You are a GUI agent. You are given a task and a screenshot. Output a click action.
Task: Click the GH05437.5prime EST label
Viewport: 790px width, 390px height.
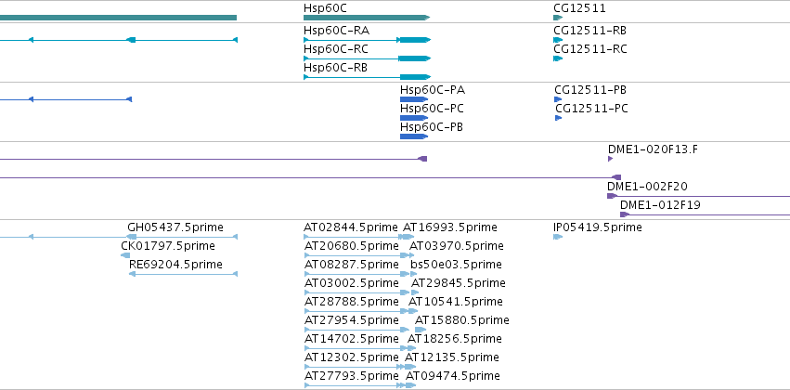[x=175, y=227]
